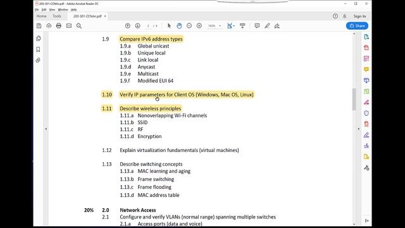Show bookmarks panel
This screenshot has width=405, height=228.
point(38,49)
